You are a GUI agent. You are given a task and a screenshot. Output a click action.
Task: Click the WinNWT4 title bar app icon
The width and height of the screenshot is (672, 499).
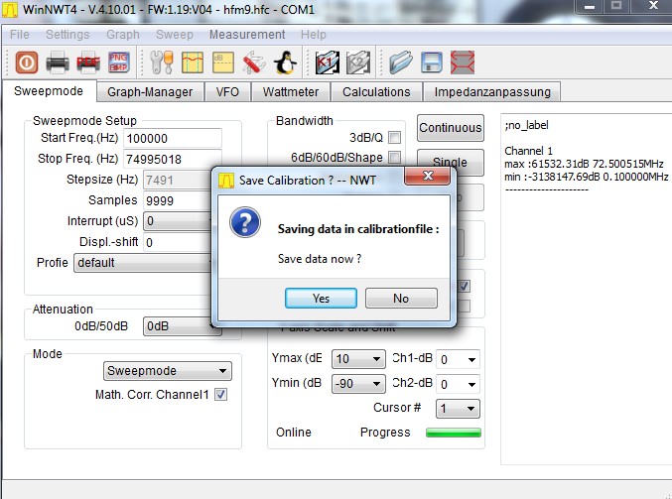click(x=10, y=10)
